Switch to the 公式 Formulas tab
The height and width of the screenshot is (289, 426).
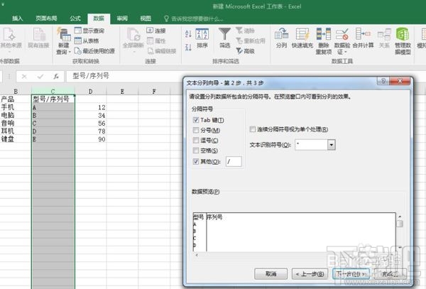pyautogui.click(x=75, y=18)
